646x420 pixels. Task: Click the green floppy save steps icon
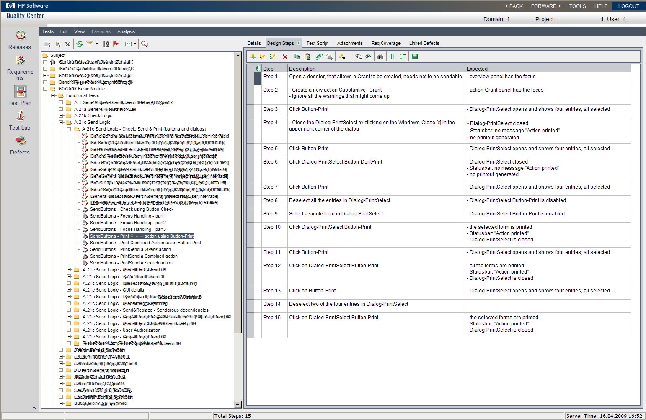(415, 56)
